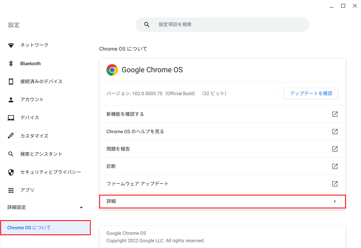This screenshot has width=361, height=248.
Task: Open 検索とアシスタント settings section
Action: coord(41,154)
